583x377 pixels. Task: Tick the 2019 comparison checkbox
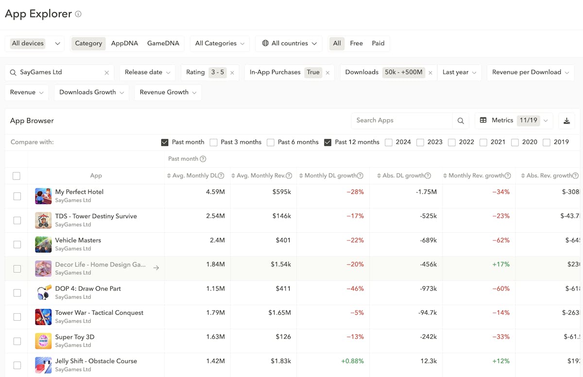pos(547,142)
